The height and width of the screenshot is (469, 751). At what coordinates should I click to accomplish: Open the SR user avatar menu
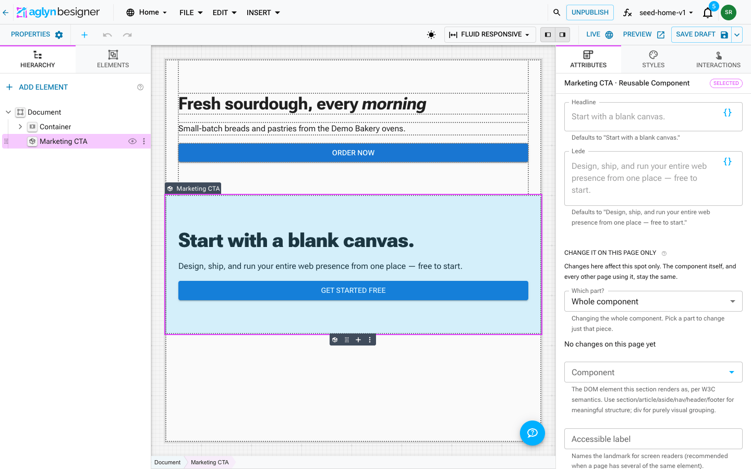pyautogui.click(x=729, y=13)
